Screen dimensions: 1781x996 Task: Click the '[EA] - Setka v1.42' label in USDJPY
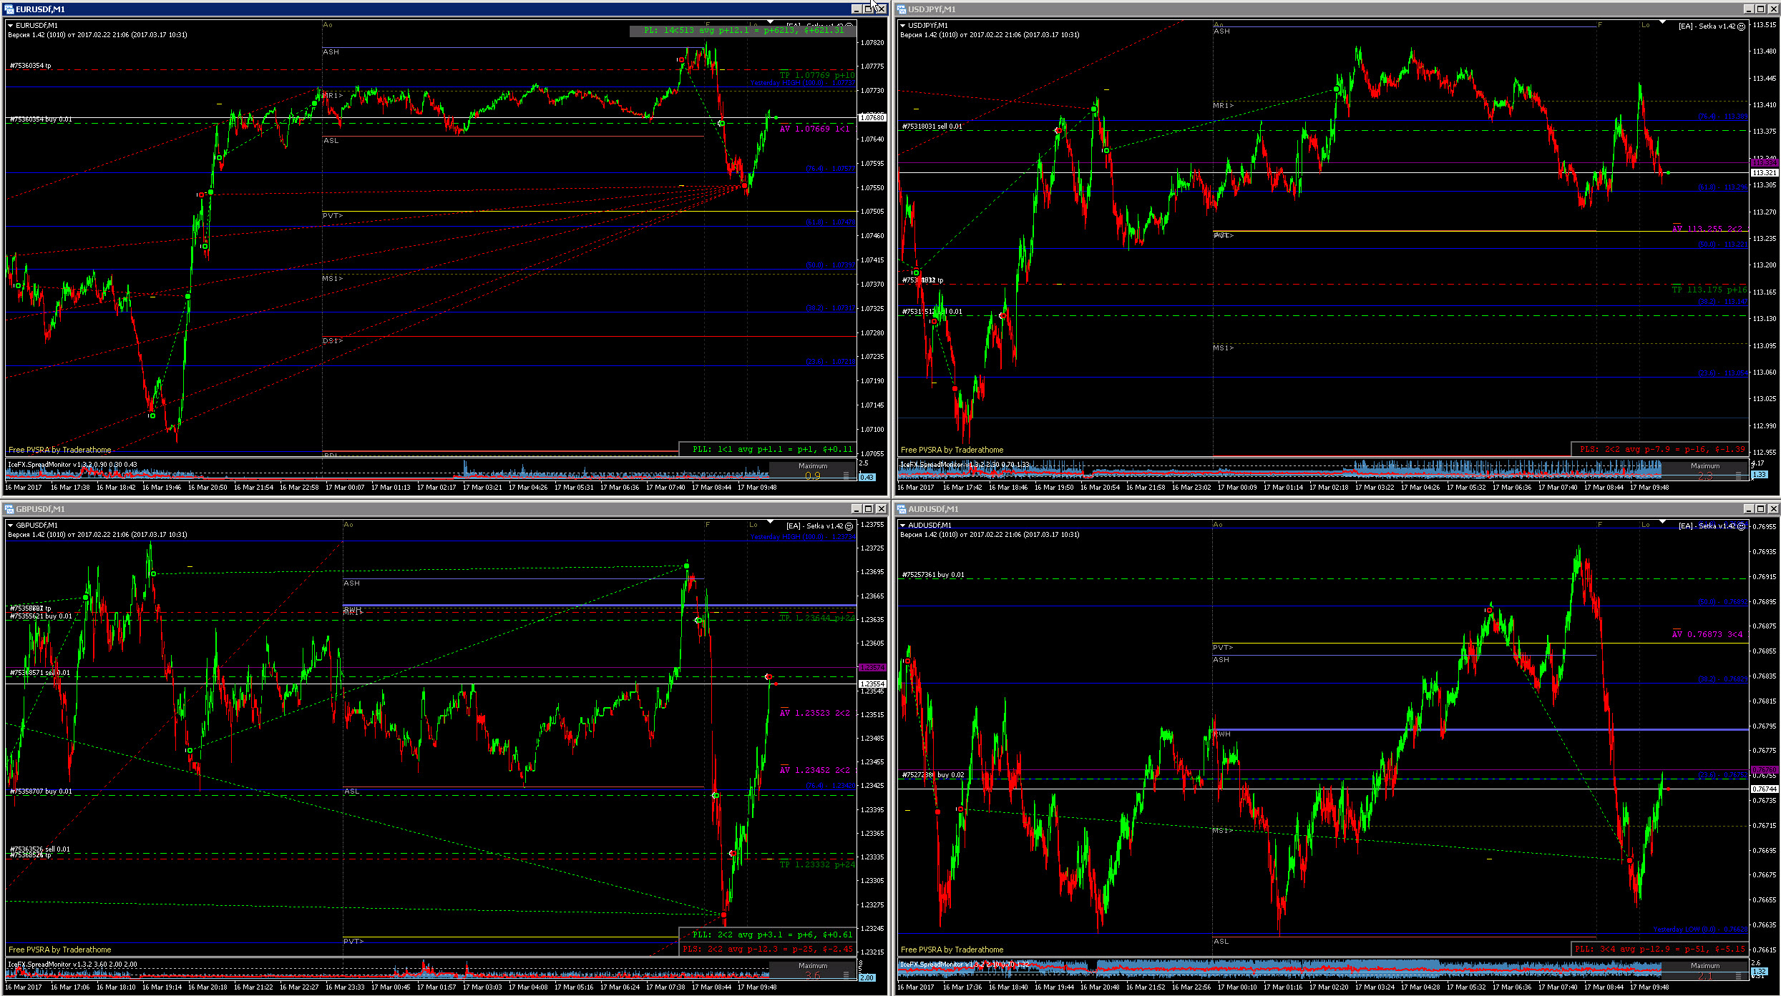(x=1707, y=26)
